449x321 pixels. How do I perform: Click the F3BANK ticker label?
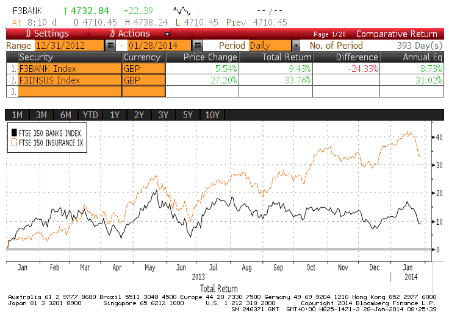tap(27, 11)
